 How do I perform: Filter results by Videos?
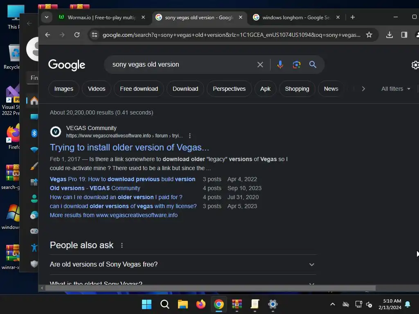[97, 89]
